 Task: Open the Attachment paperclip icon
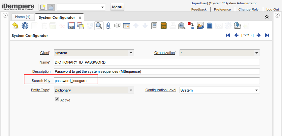[108, 26]
